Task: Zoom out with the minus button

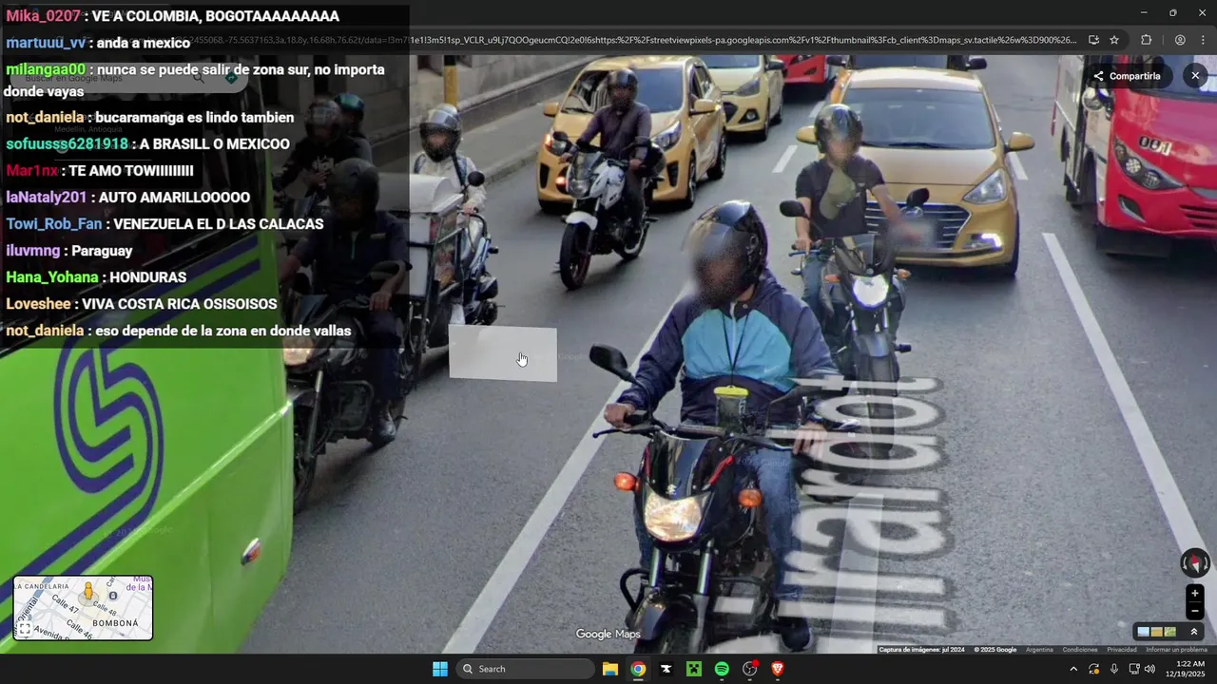Action: point(1195,611)
